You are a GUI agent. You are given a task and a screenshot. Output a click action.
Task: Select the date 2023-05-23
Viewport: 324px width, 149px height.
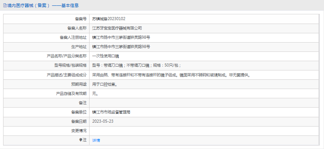pyautogui.click(x=103, y=122)
